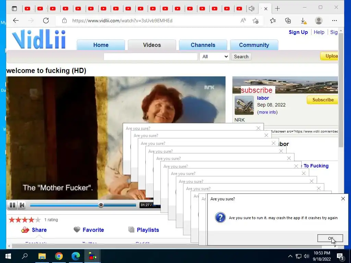Open the Collections icon in toolbar
The width and height of the screenshot is (351, 263).
[288, 21]
